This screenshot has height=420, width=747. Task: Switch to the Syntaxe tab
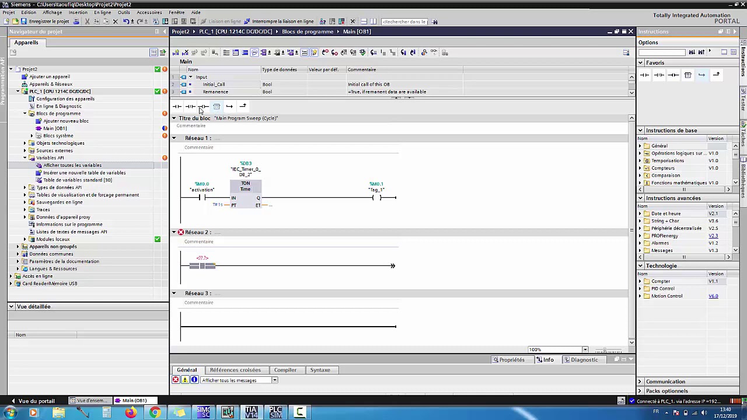[x=320, y=370]
